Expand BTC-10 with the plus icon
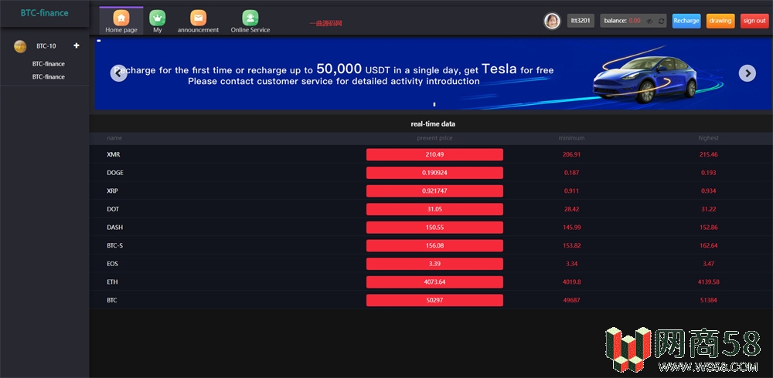773x378 pixels. tap(77, 46)
